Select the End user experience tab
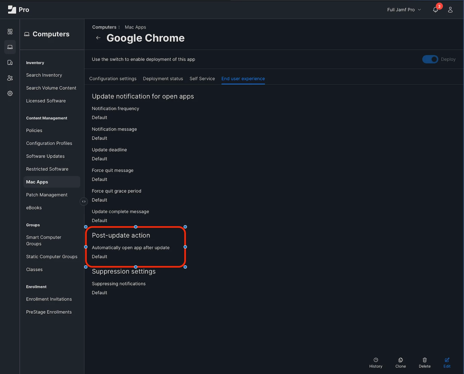Viewport: 464px width, 374px height. click(243, 79)
